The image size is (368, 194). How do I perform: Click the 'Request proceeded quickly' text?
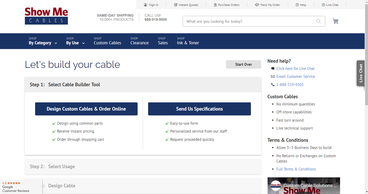click(x=192, y=139)
